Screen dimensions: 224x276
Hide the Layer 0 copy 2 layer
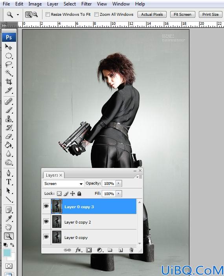46,222
